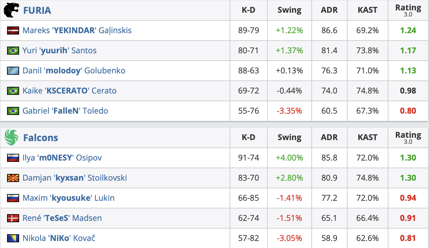Open Ilya 'm0NESY' Osipov player profile
429x248 pixels.
62,158
